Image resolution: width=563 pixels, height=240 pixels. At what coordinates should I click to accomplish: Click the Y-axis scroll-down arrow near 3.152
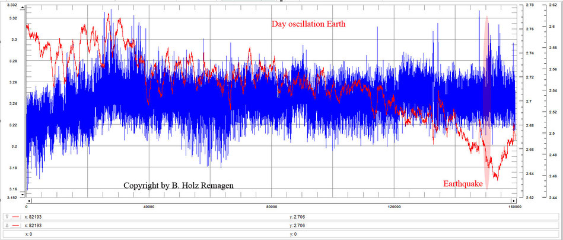23,194
